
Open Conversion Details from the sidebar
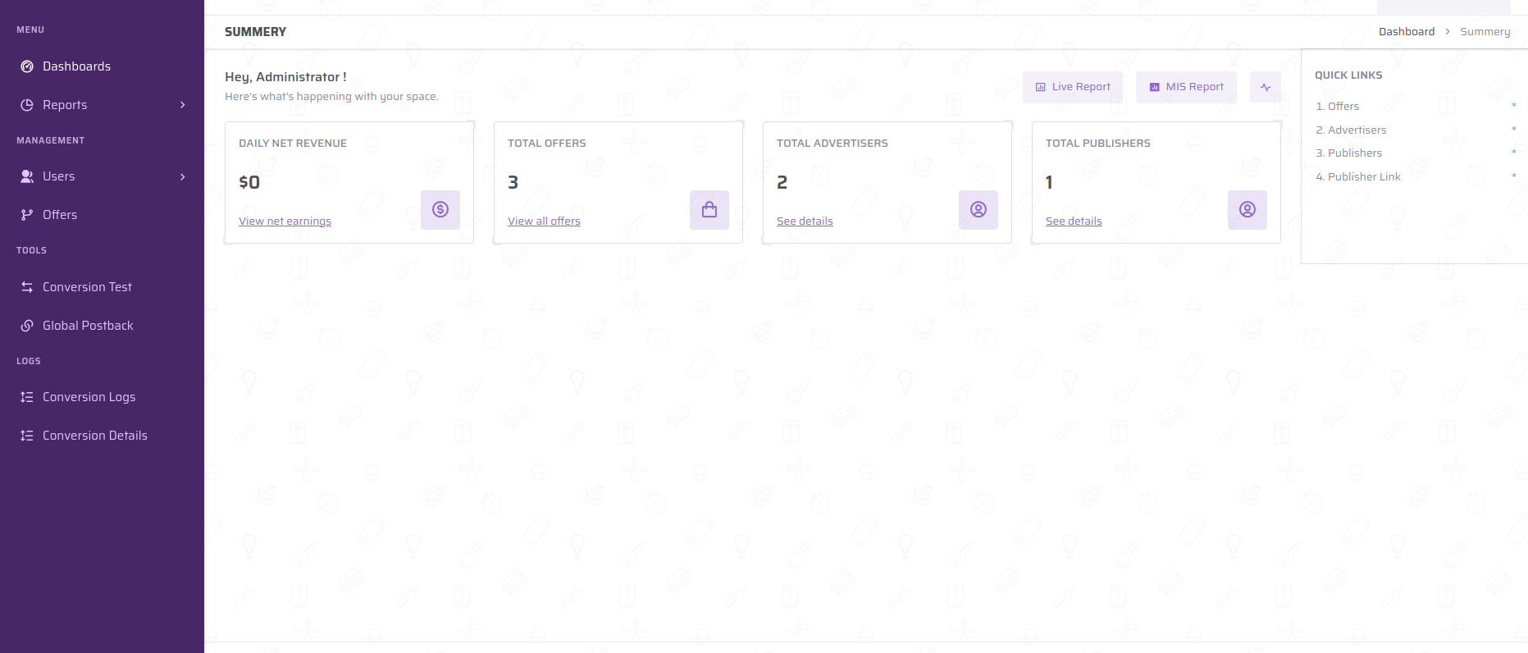94,436
